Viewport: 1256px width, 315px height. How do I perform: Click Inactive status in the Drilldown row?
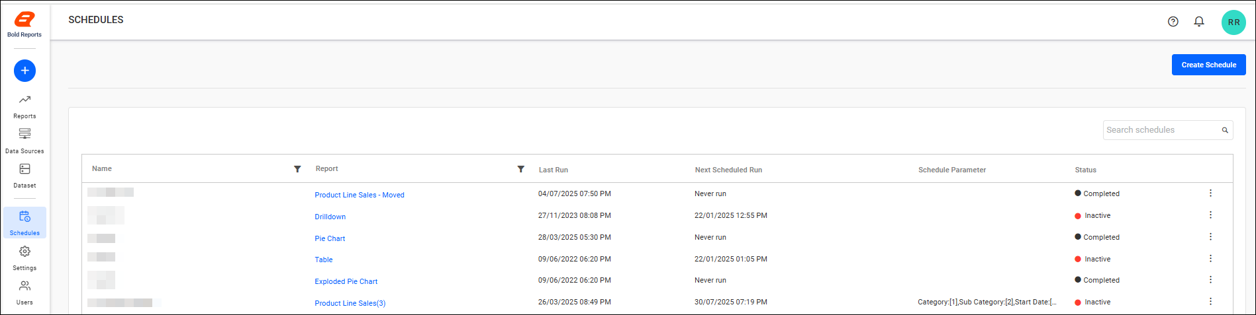point(1092,215)
